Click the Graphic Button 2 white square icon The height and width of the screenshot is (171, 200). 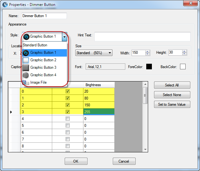pos(26,60)
